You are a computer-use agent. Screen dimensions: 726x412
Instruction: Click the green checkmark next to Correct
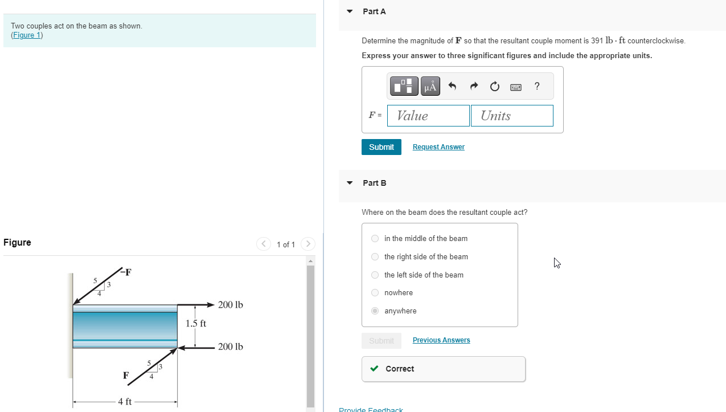point(374,368)
